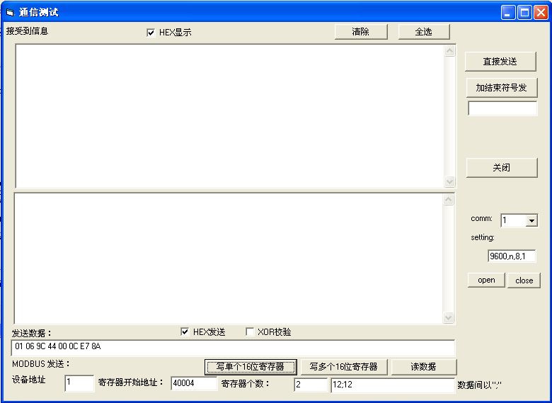Focus the setting field showing 9600,n,8,1

pyautogui.click(x=512, y=256)
